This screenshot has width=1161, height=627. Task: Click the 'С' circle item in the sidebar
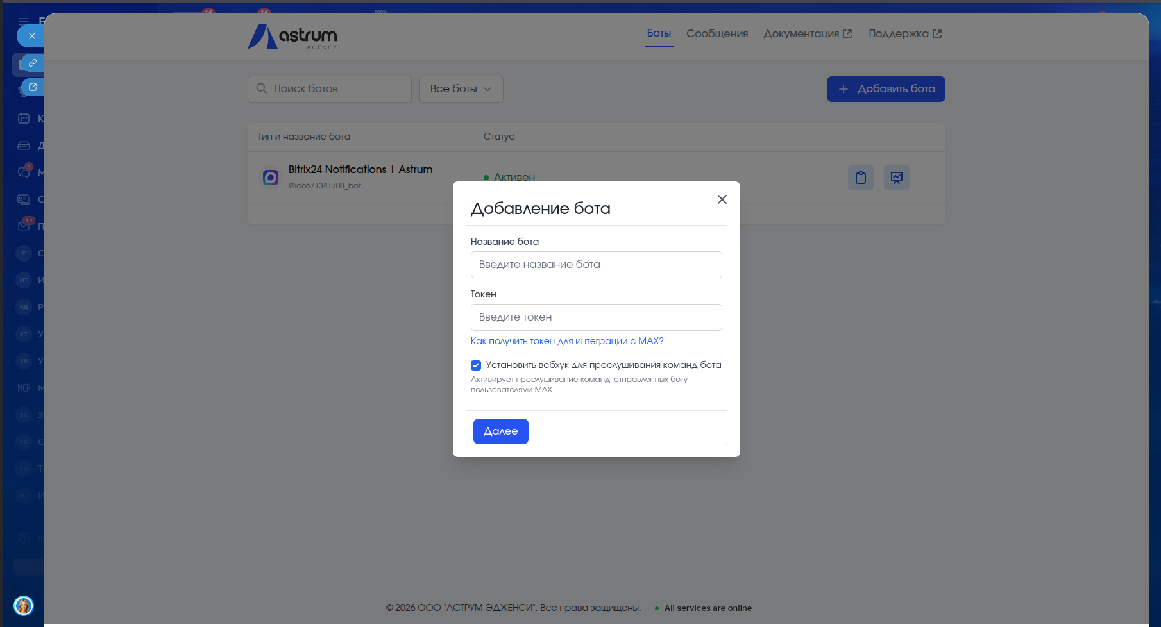[x=24, y=253]
